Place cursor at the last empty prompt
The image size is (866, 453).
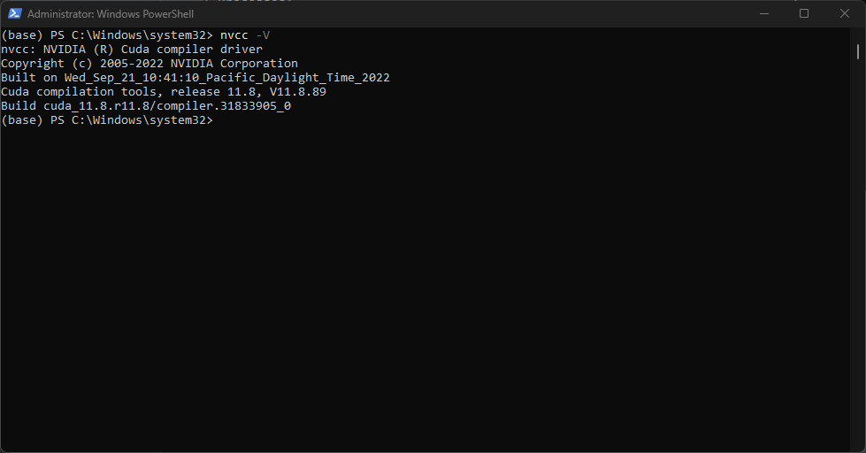click(218, 120)
